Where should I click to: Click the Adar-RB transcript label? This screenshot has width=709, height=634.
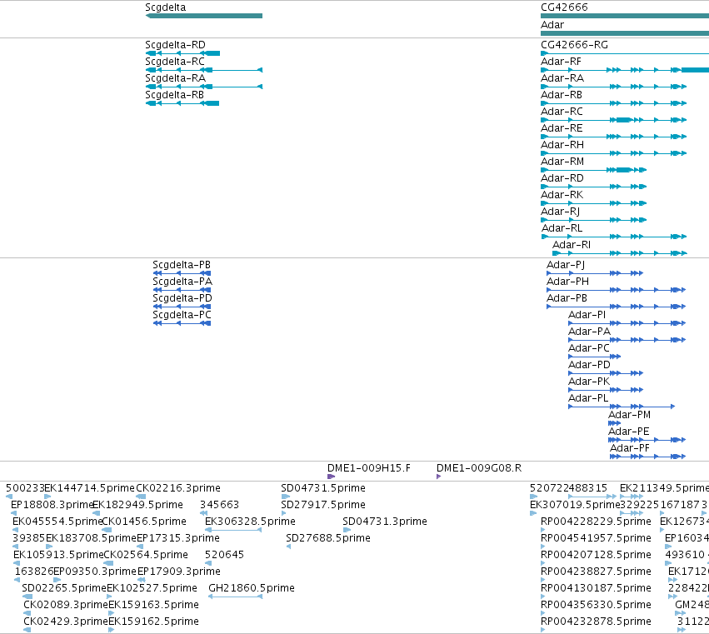point(562,95)
